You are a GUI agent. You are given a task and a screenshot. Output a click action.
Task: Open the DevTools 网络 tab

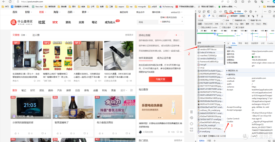(239, 11)
